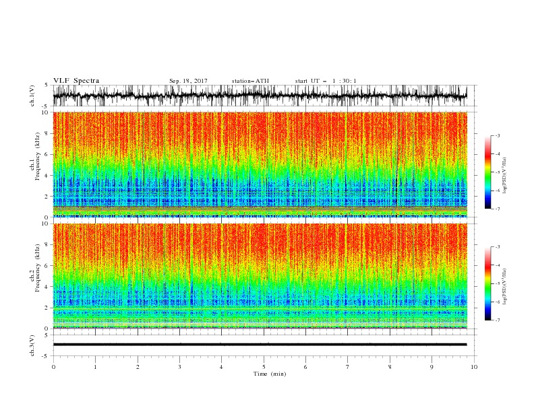
Task: Click the "8" kHz tick on ch.2 frequency axis
Action: click(47, 245)
